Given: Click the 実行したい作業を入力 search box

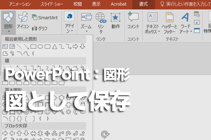Looking at the screenshot, I should click(186, 4).
